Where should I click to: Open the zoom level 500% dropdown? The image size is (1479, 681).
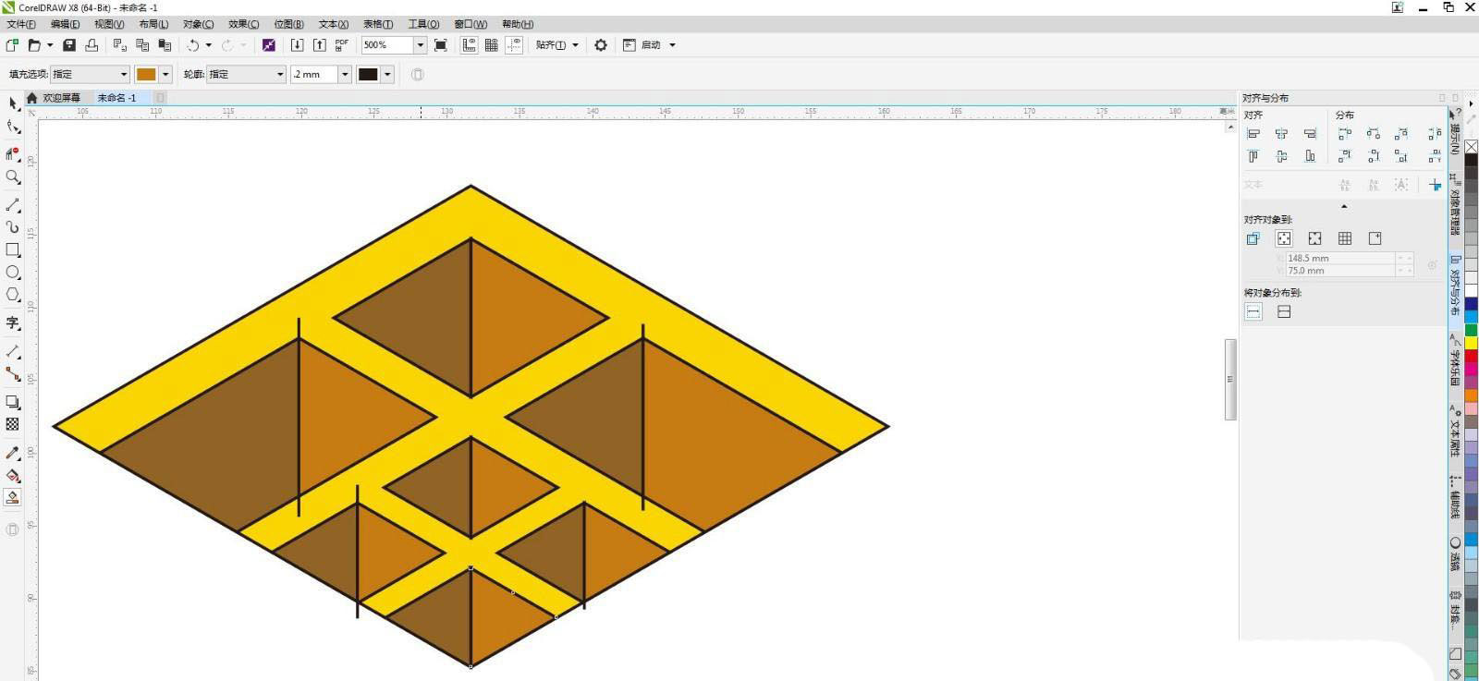coord(420,44)
